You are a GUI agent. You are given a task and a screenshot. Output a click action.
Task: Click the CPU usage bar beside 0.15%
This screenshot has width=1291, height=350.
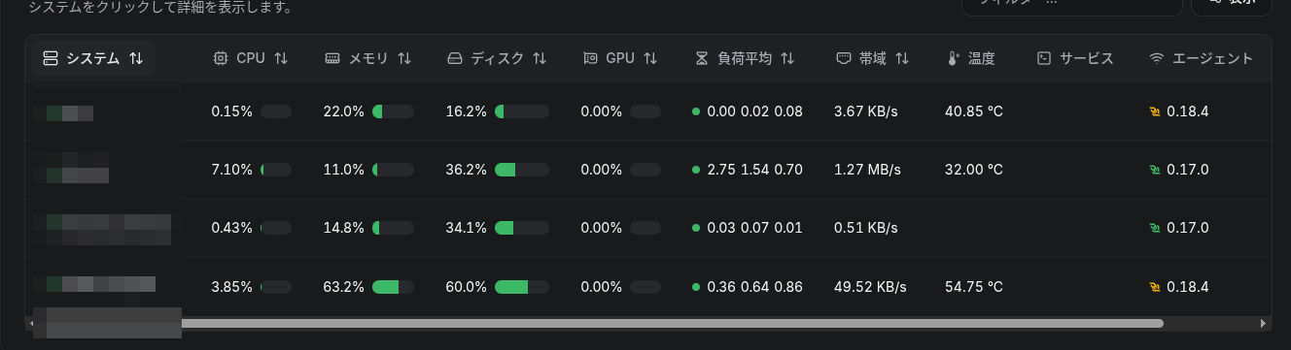276,111
